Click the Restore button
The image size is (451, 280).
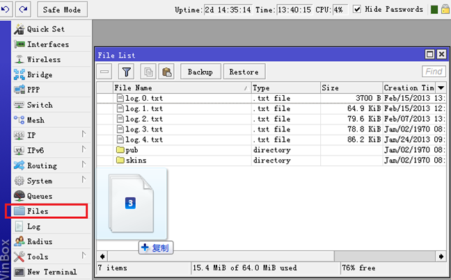tap(244, 72)
